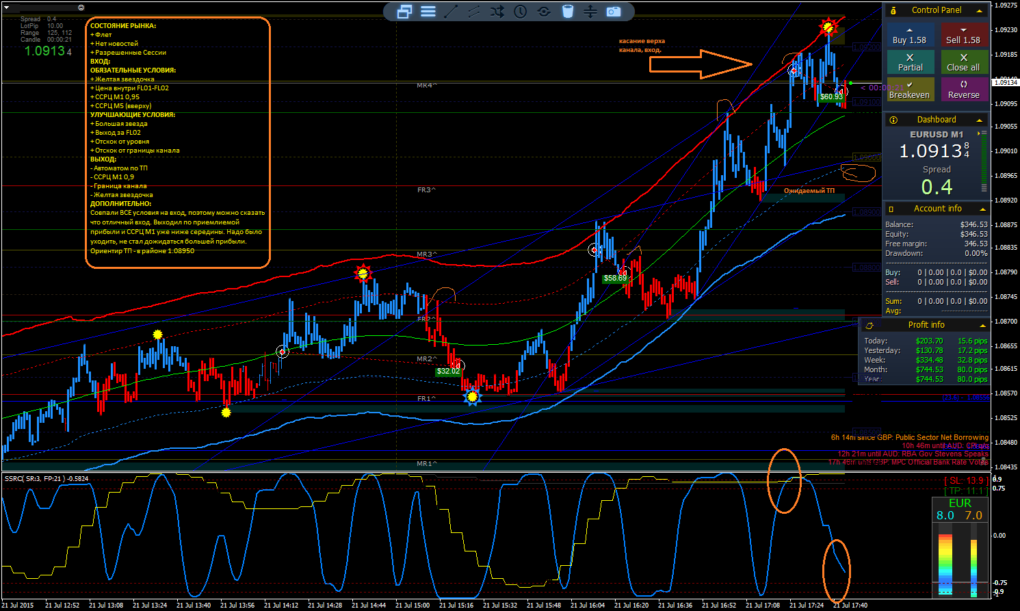Image resolution: width=1020 pixels, height=611 pixels.
Task: Click the 1.09134 price readout top left
Action: (48, 51)
